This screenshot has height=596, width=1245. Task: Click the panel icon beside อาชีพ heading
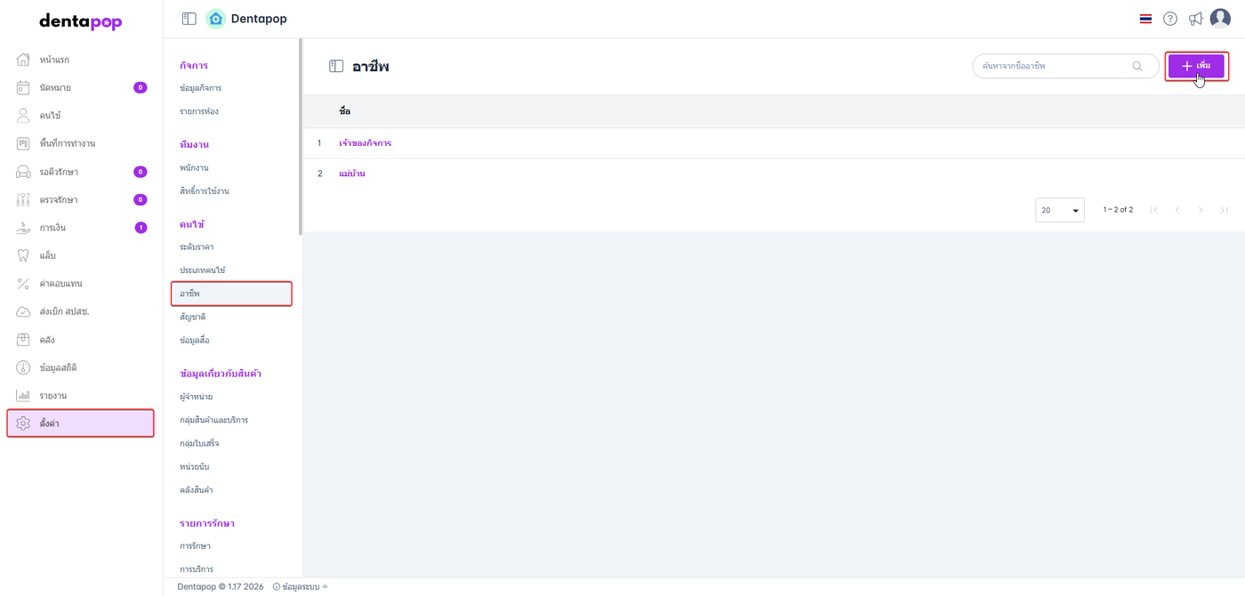click(x=336, y=67)
